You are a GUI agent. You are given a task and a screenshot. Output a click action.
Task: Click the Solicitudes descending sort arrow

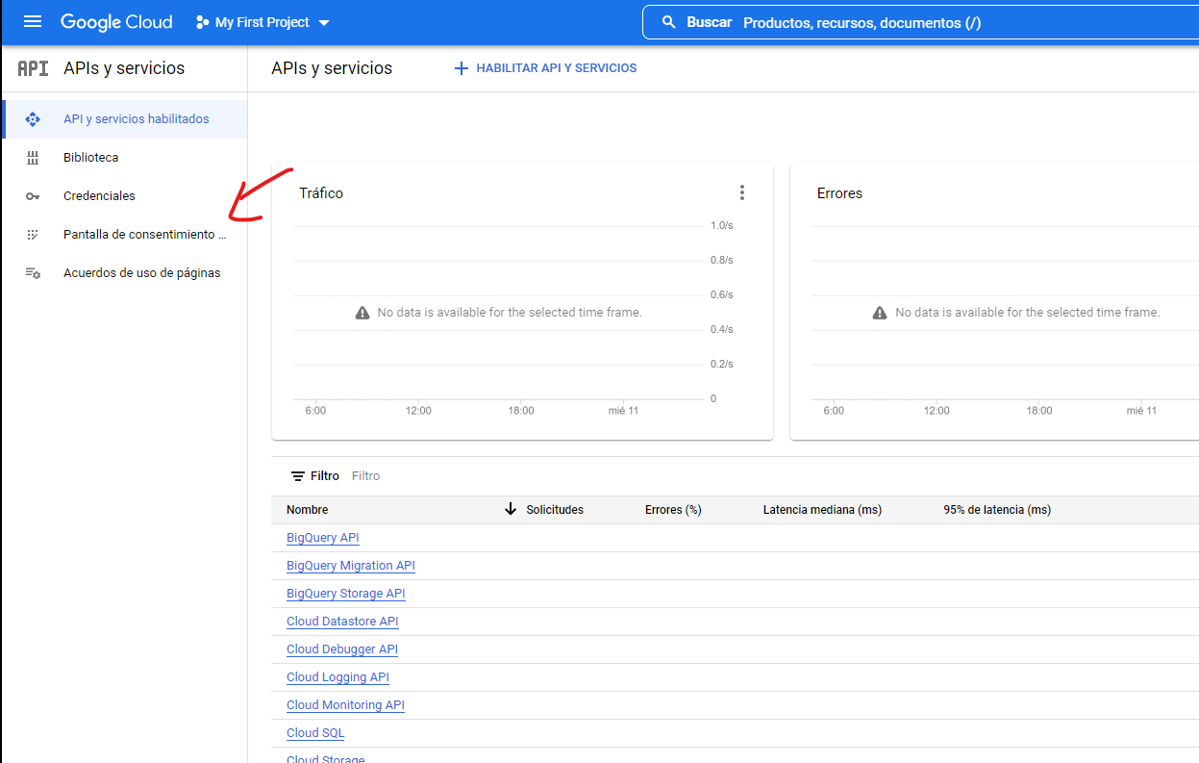511,509
